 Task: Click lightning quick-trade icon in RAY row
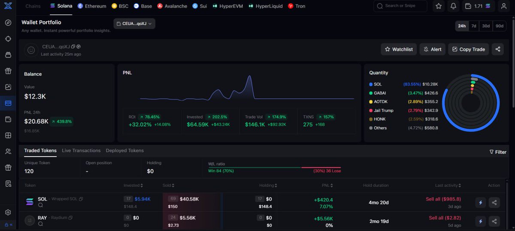click(x=480, y=221)
